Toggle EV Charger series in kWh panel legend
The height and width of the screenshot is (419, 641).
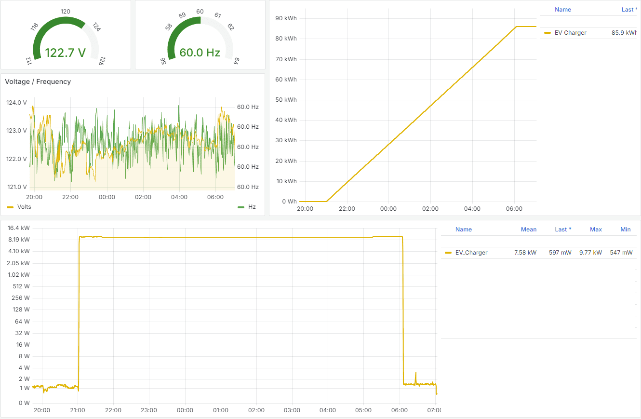pos(570,33)
